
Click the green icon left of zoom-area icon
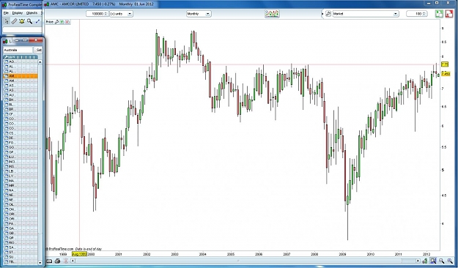click(425, 261)
